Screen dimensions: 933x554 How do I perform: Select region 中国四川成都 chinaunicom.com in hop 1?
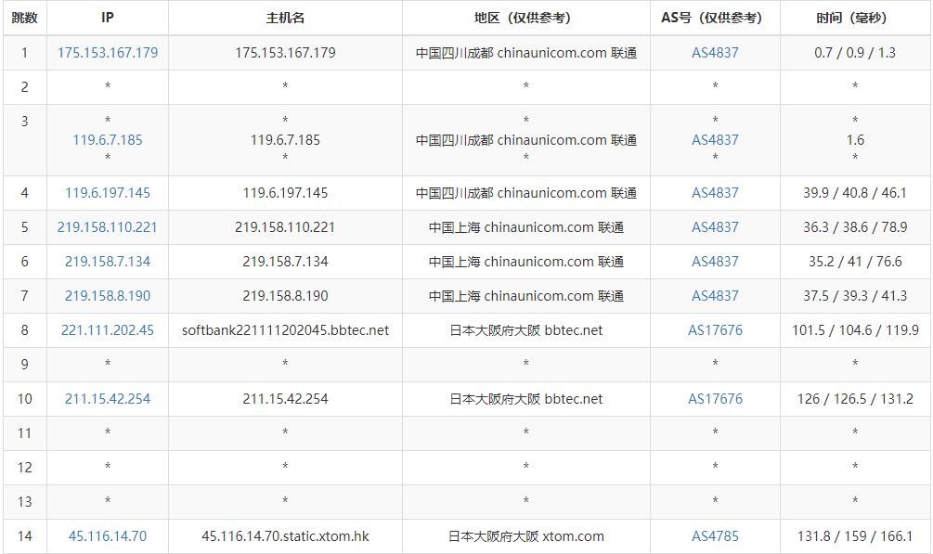coord(526,52)
